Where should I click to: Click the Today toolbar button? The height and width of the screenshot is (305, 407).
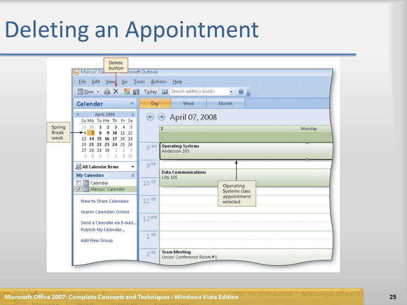(x=151, y=91)
